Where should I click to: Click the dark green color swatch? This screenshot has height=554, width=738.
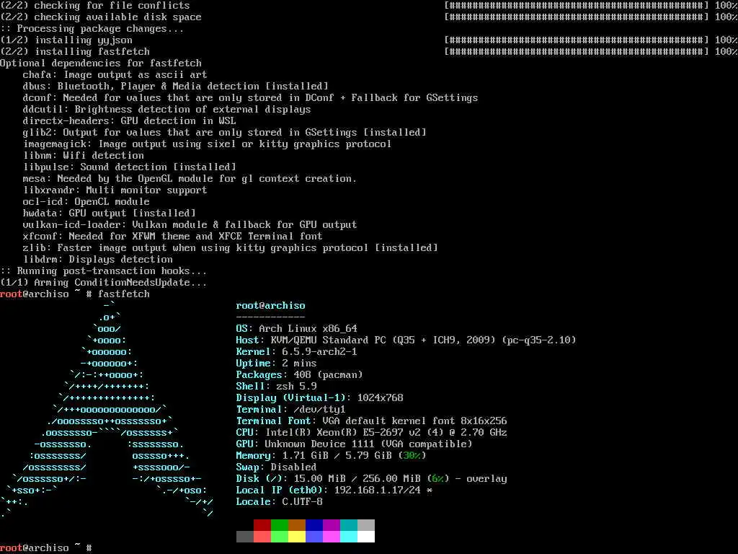(x=280, y=525)
